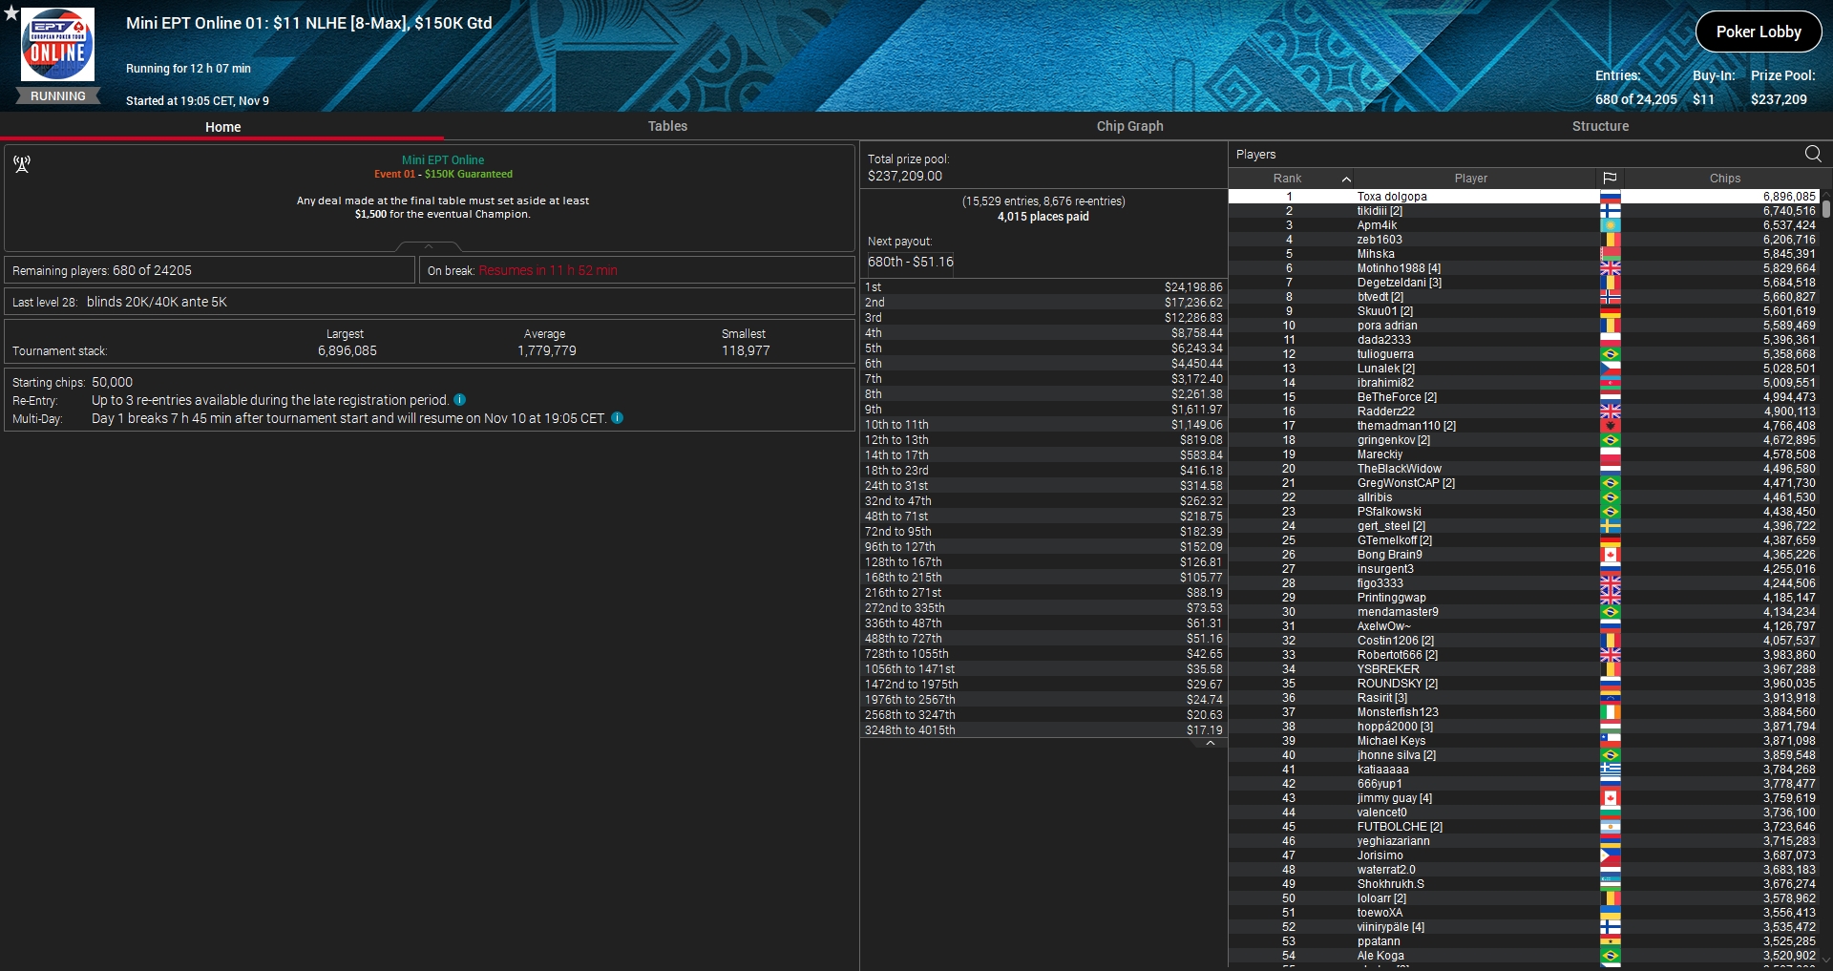Click flag next to tikidiii [2]
Viewport: 1833px width, 971px height.
1611,211
